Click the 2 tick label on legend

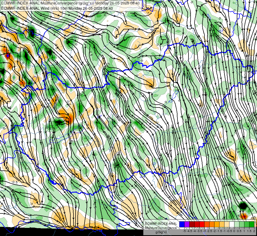[x=254, y=231]
